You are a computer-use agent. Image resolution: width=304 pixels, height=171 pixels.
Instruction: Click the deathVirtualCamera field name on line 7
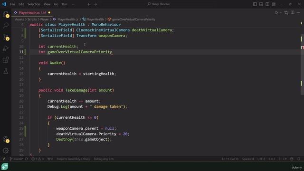[x=152, y=30]
